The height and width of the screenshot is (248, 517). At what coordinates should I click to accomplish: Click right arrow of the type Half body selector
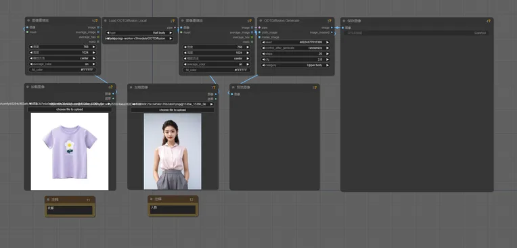point(171,33)
